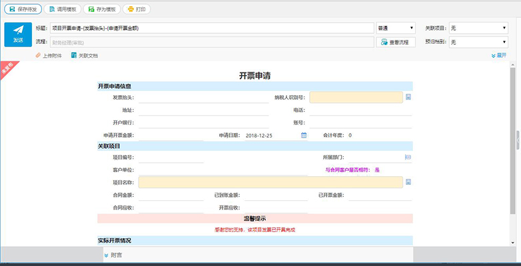Expand the 附言 section at the bottom

113,255
